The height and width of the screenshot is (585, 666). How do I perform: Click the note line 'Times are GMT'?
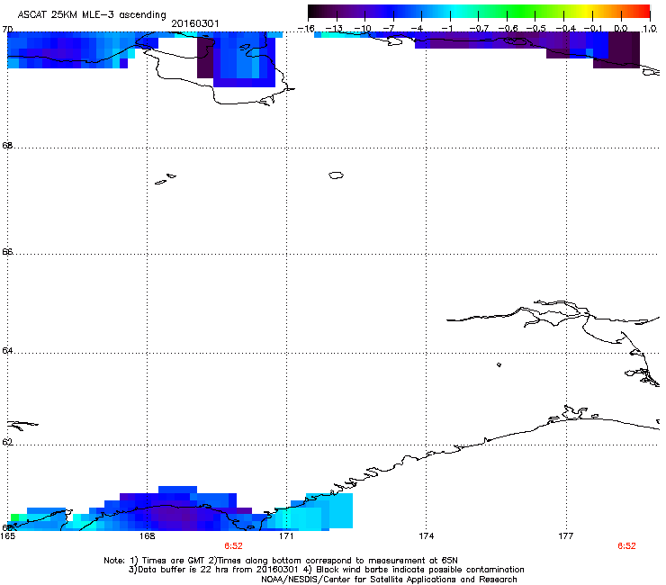[173, 561]
